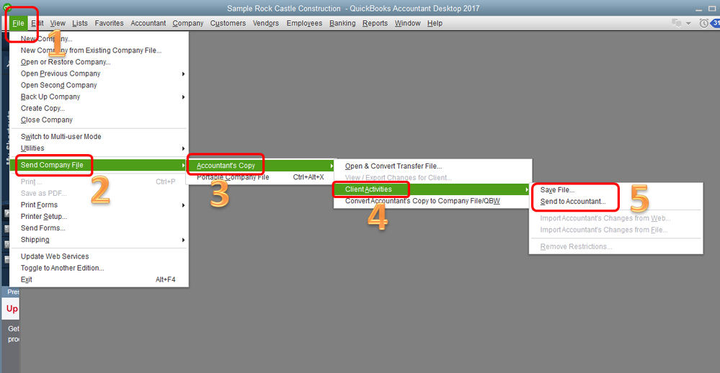The height and width of the screenshot is (373, 720).
Task: Minimize the QuickBooks window
Action: [698, 9]
